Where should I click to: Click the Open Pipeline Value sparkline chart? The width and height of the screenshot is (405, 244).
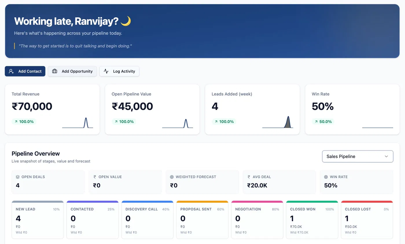pos(178,123)
